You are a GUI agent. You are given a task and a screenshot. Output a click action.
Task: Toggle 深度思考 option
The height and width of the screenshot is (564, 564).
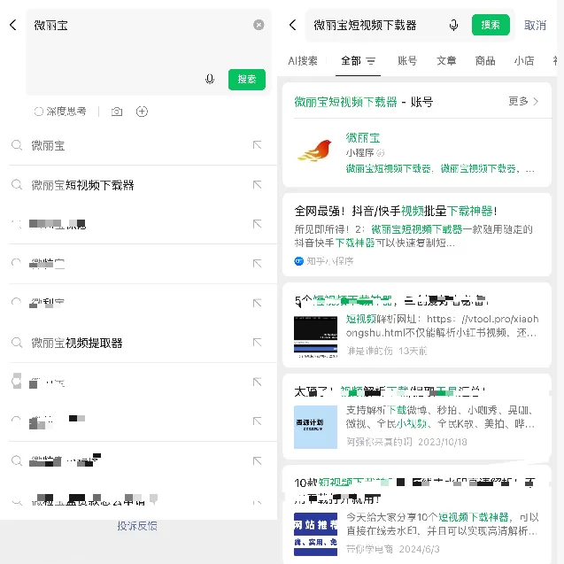60,112
